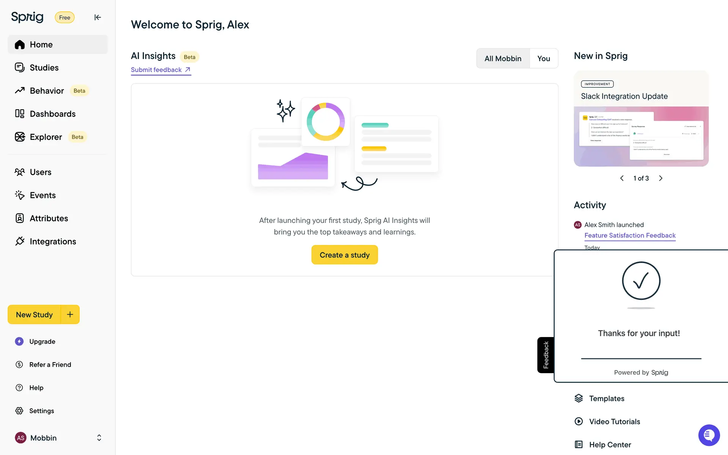This screenshot has height=455, width=728.
Task: Switch insights view to All Mobbin
Action: point(503,58)
